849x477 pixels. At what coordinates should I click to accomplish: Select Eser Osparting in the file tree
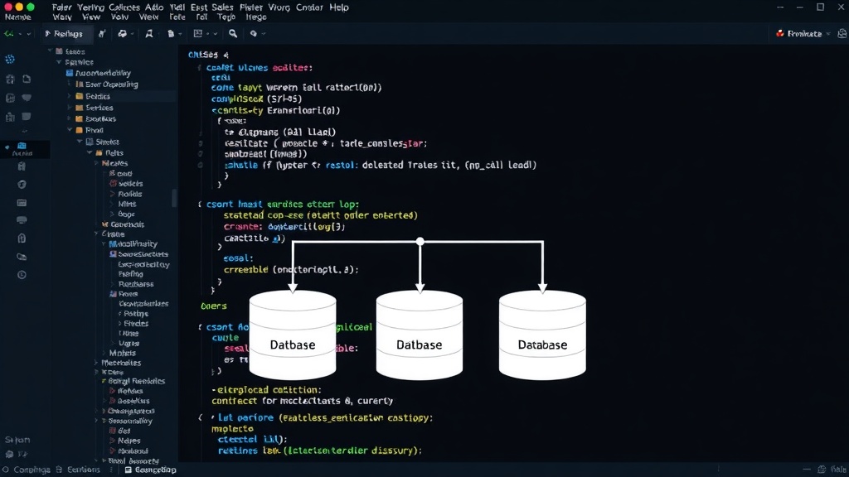tap(112, 84)
